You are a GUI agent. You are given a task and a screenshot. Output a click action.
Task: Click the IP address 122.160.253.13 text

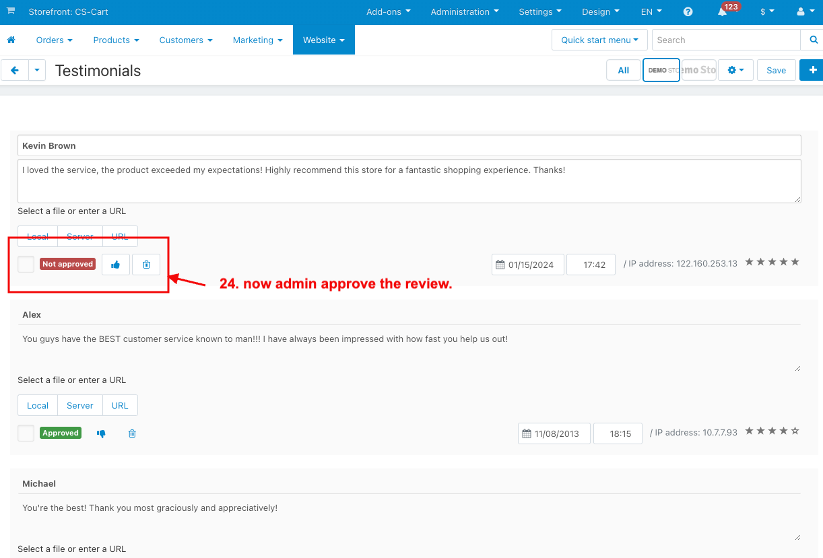click(x=680, y=264)
